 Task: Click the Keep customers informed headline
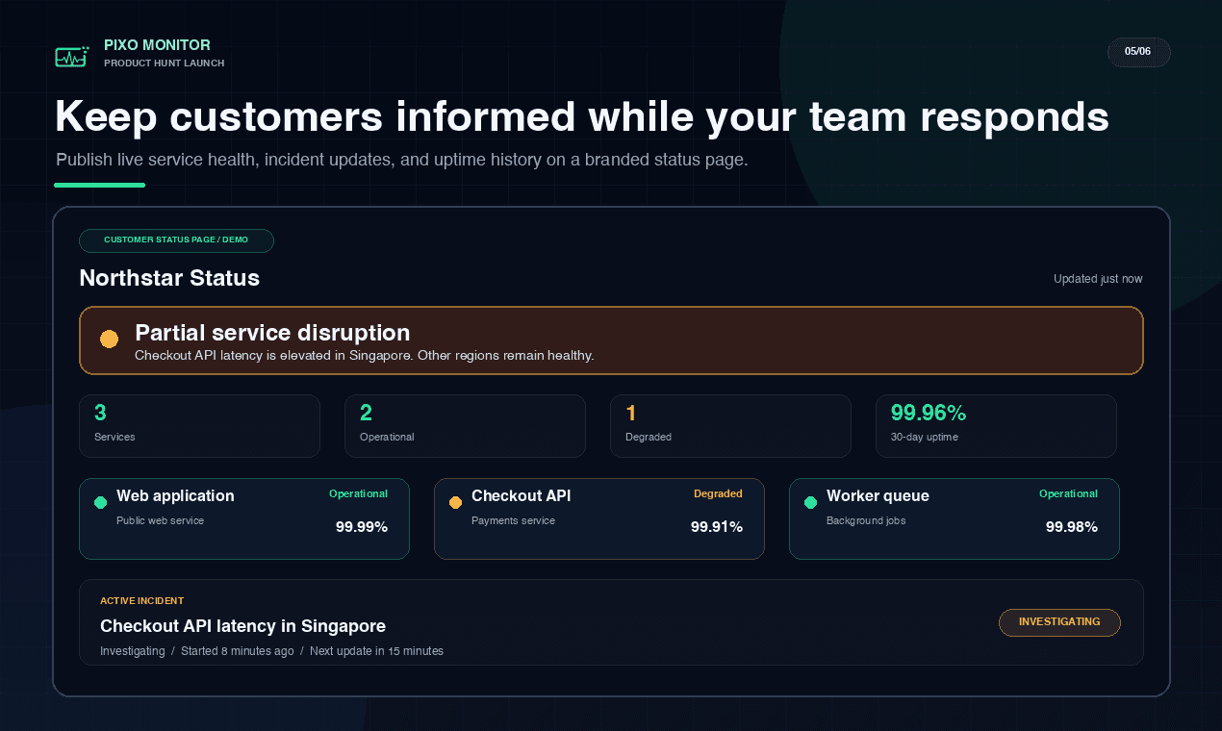582,116
